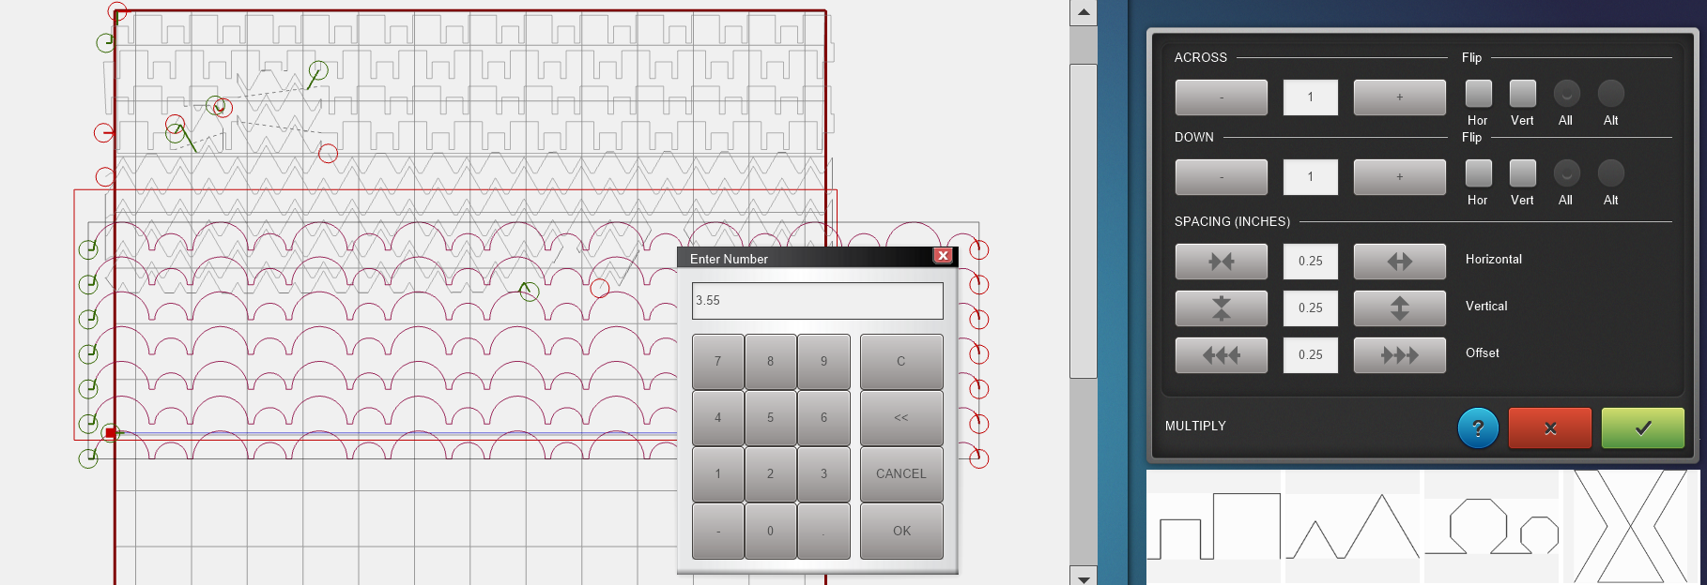Confirm Multiply with the green checkmark

(1642, 428)
